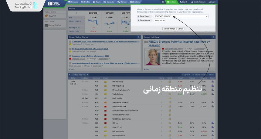Open the Forums menu
The image size is (261, 139).
click(73, 2)
